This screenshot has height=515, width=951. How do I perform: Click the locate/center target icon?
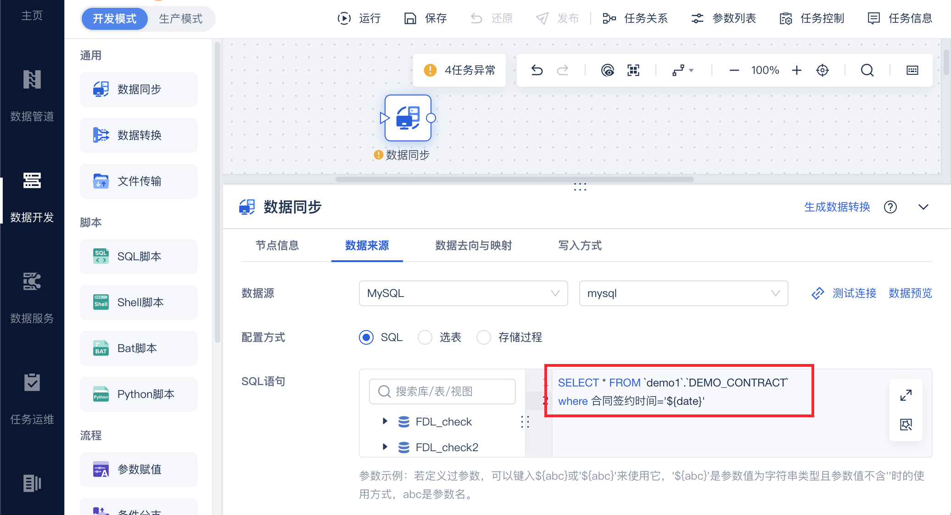pyautogui.click(x=822, y=70)
